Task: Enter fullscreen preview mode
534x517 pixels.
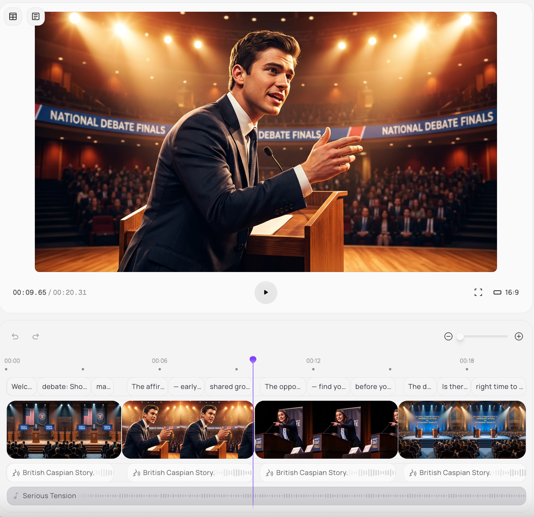Action: [x=478, y=292]
